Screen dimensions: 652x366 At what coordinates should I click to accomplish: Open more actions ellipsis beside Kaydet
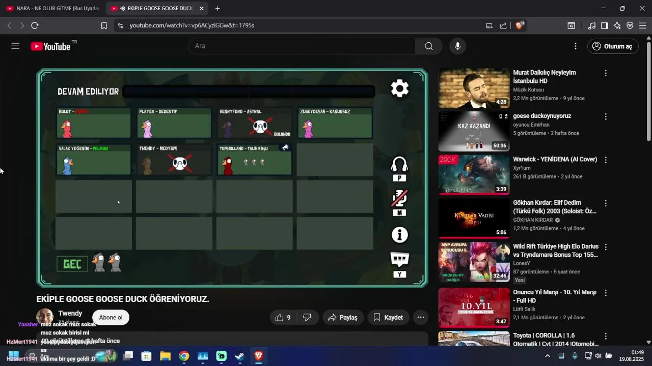click(x=420, y=317)
